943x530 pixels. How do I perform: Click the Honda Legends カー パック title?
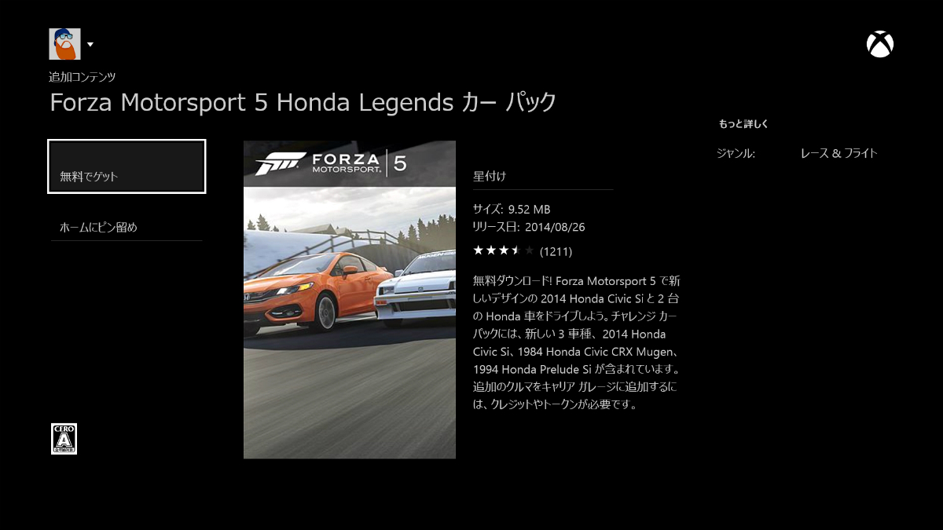[416, 102]
